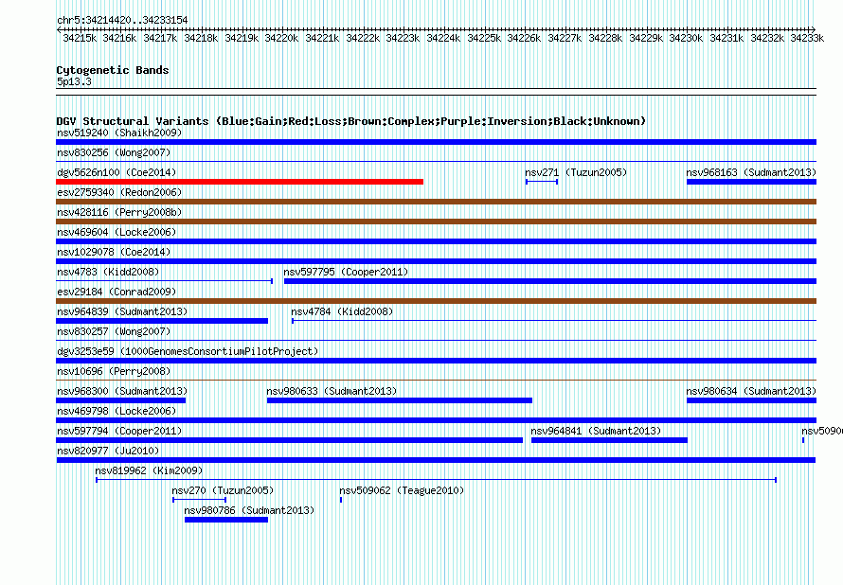
Task: Open nsv819962 (Kim2009) label
Action: [x=149, y=470]
